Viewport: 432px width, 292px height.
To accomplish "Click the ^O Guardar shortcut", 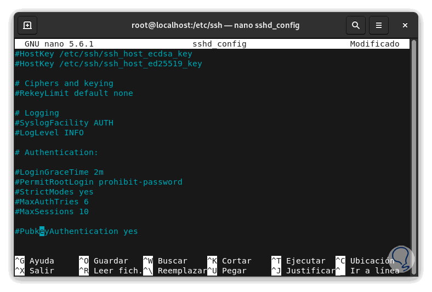I will (x=103, y=261).
